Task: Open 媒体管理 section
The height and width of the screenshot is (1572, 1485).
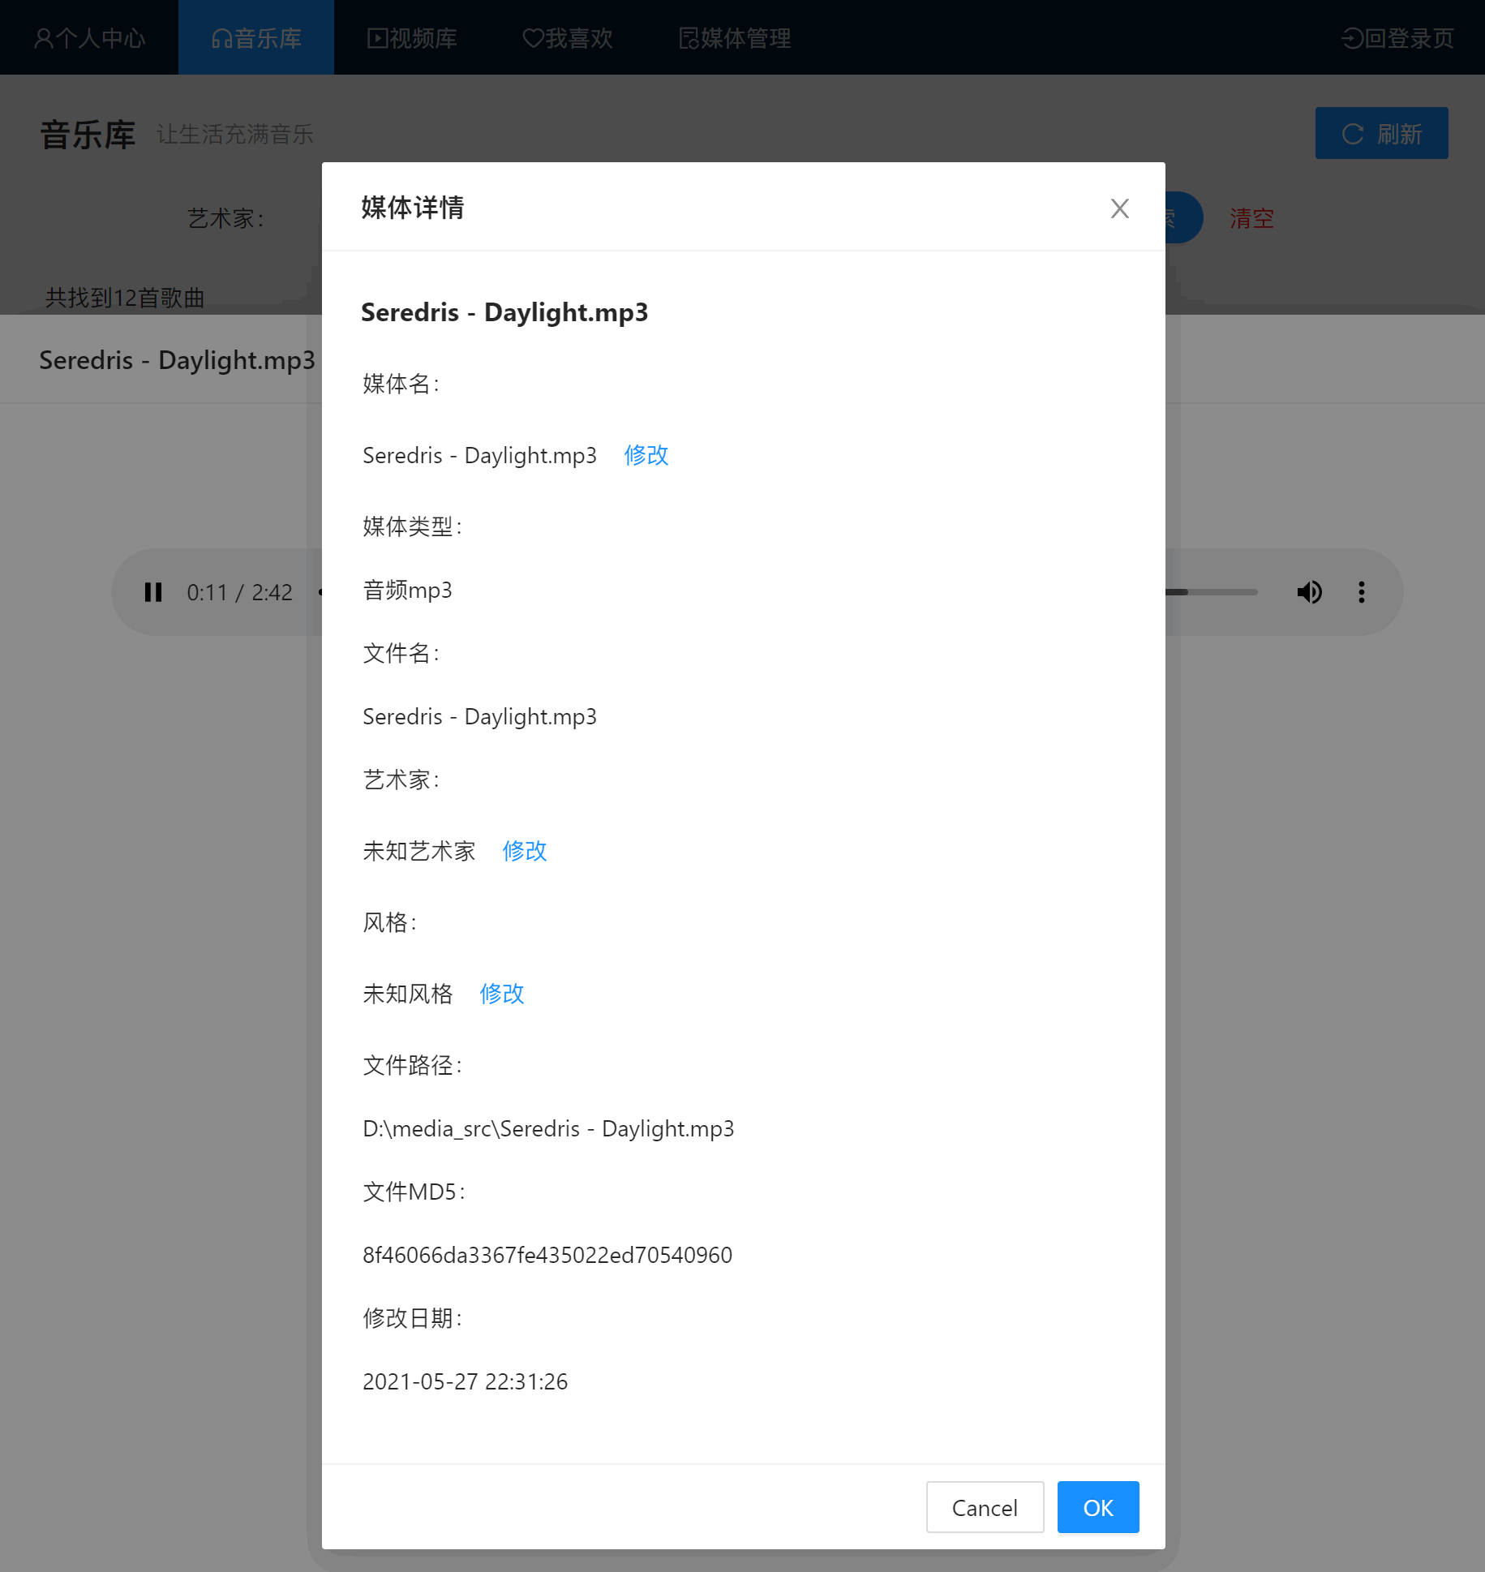Action: coord(735,37)
